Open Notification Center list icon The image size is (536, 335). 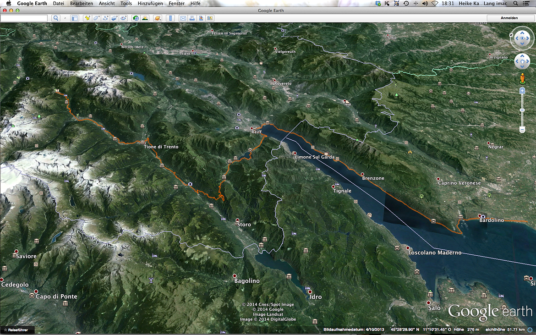tap(526, 3)
